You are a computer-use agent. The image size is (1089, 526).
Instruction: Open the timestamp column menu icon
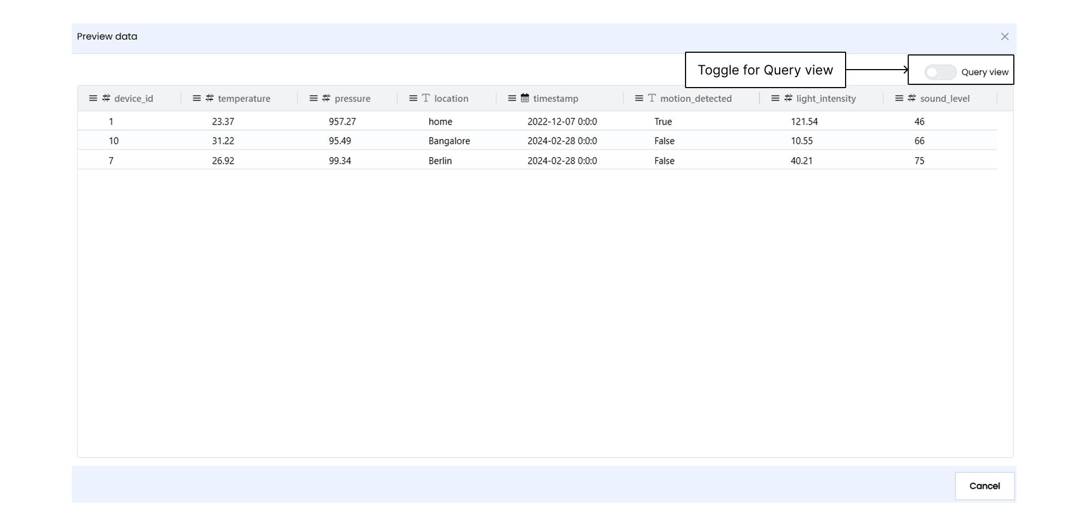pos(512,98)
